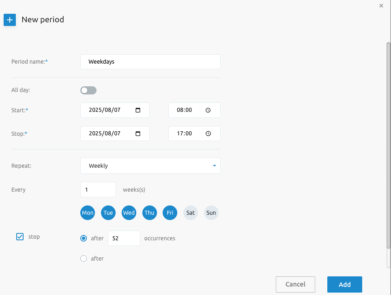Deselect the Wed day button
This screenshot has width=391, height=295.
[129, 213]
